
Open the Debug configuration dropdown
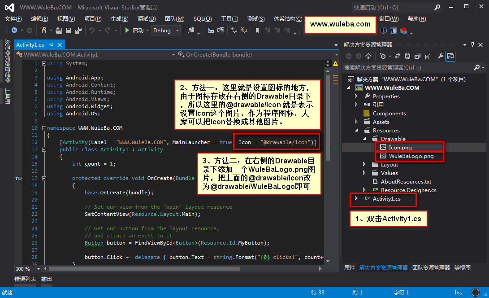(x=166, y=31)
